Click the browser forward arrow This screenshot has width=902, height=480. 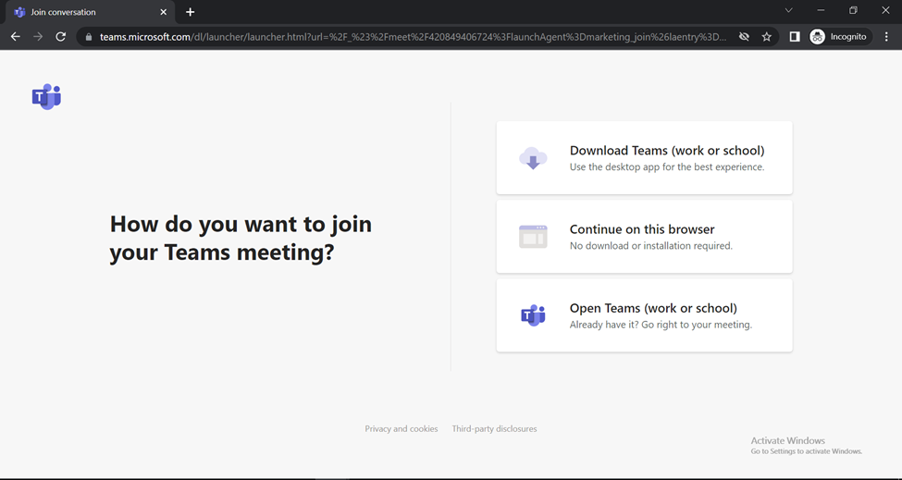38,37
